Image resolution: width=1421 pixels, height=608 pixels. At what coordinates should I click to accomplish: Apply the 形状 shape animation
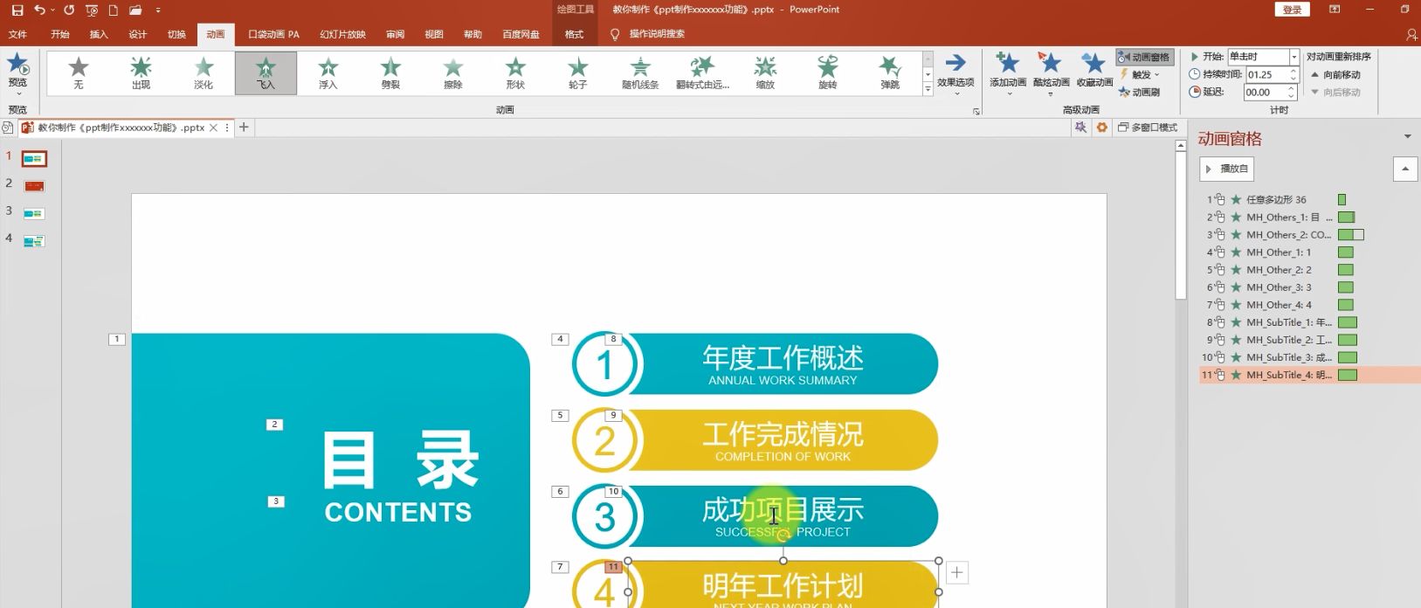[x=515, y=73]
